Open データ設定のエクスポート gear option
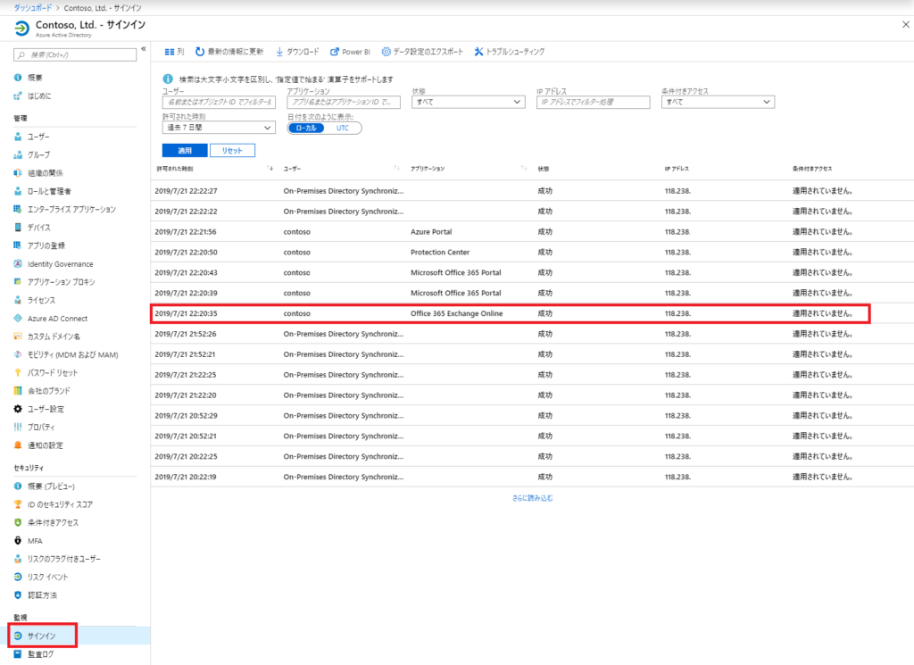Image resolution: width=914 pixels, height=665 pixels. pyautogui.click(x=422, y=52)
